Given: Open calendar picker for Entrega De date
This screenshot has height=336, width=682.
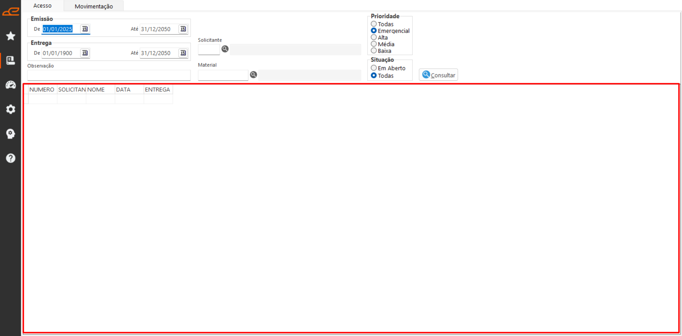Looking at the screenshot, I should tap(85, 53).
